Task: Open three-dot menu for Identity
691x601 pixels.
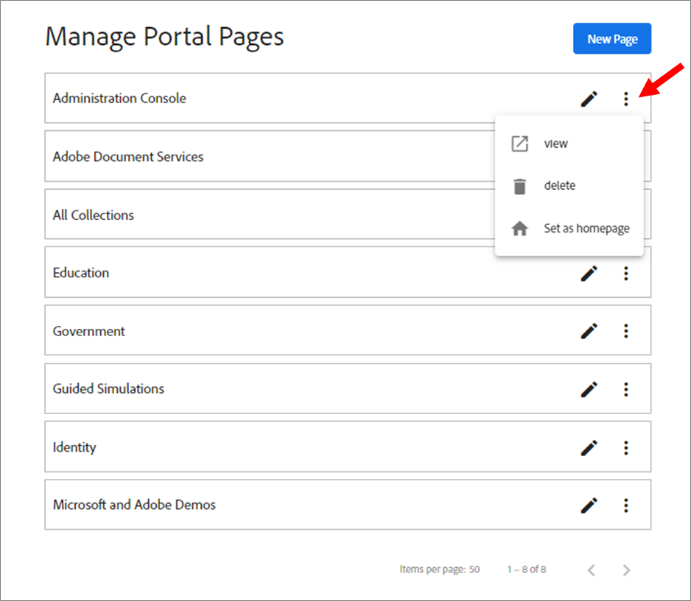Action: [625, 448]
